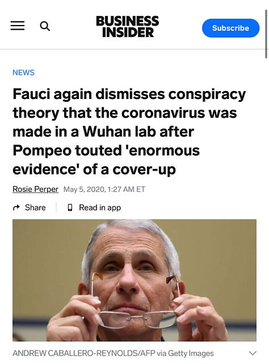269x364 pixels.
Task: Click the blue Subscribe button
Action: click(230, 28)
